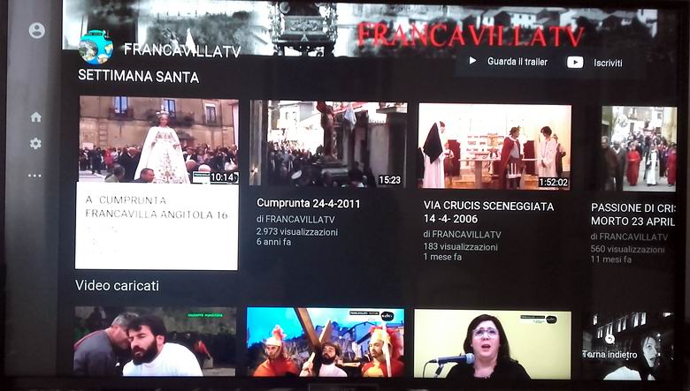
Task: Click the Cumprunta 24-4-2011 title text
Action: [x=309, y=204]
